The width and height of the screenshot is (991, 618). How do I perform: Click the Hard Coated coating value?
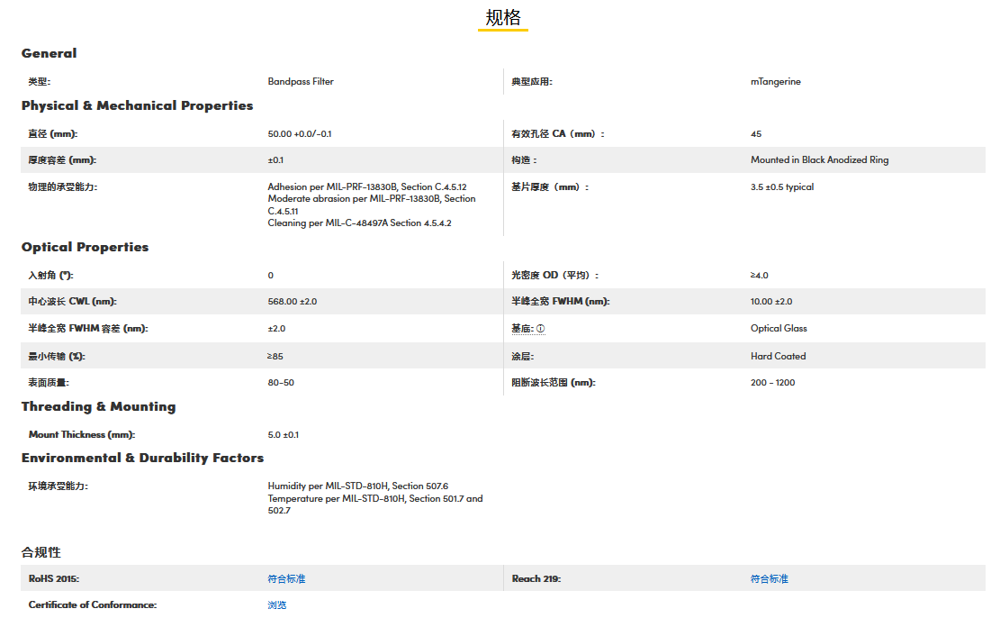778,356
